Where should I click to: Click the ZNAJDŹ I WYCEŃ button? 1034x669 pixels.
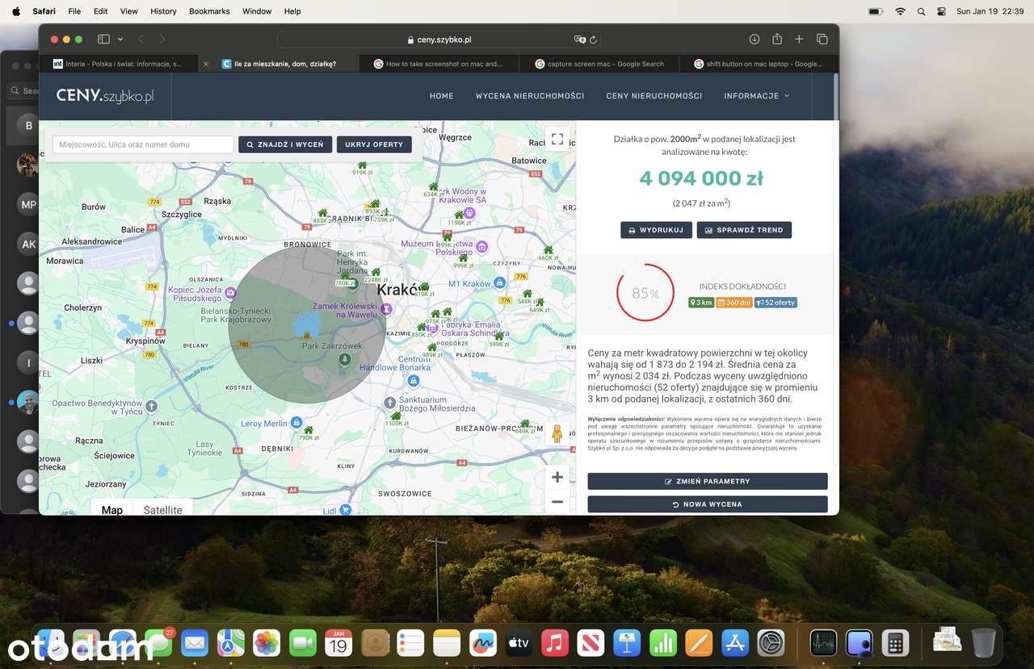285,144
